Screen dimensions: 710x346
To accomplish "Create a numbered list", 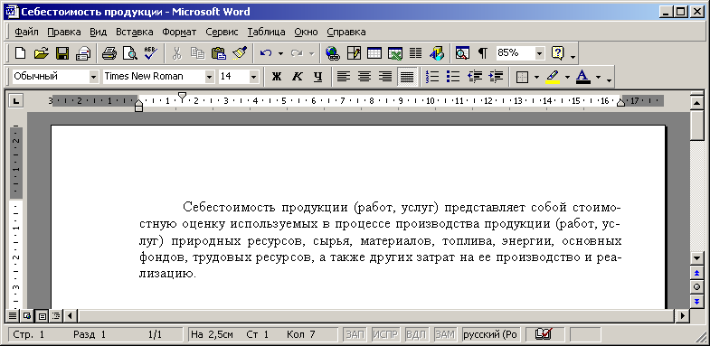I will click(433, 77).
